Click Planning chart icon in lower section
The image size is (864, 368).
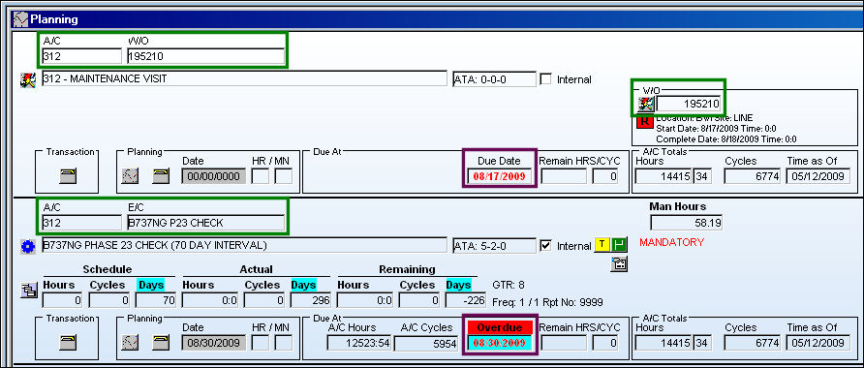130,342
